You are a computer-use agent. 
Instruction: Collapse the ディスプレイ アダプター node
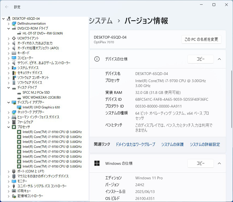point(8,102)
